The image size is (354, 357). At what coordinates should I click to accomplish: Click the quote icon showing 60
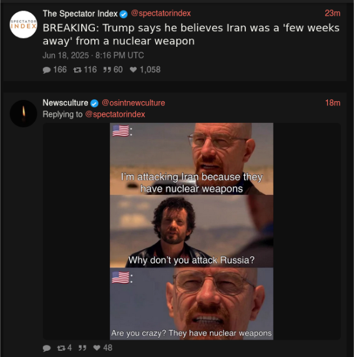tap(107, 70)
